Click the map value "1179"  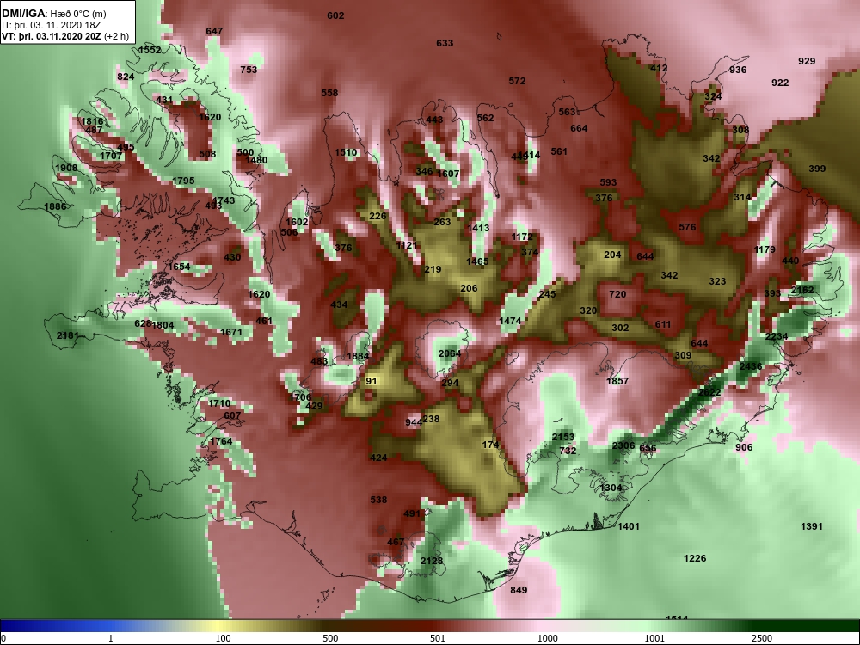click(x=765, y=249)
